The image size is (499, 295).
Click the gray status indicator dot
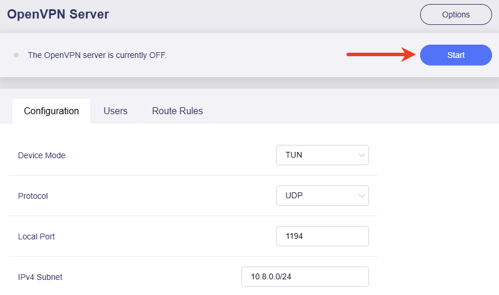(16, 55)
